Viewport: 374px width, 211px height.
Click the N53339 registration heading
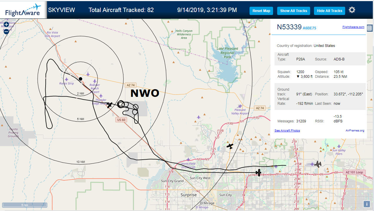pyautogui.click(x=289, y=27)
